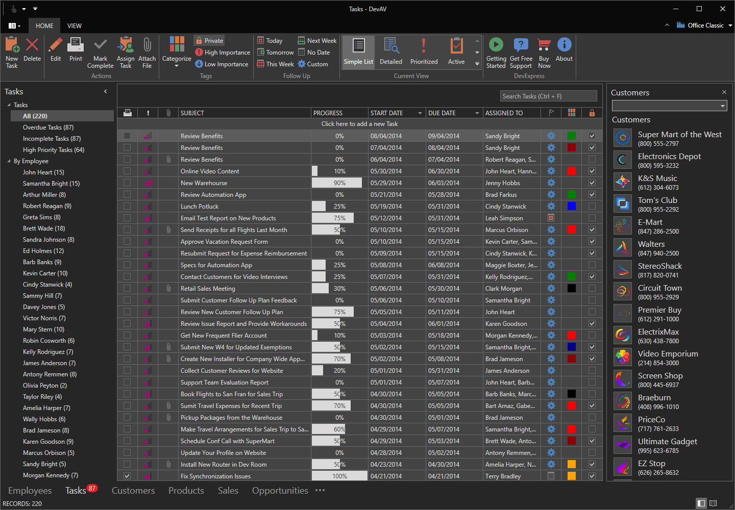Open DevExpress Getting Started
Viewport: 735px width, 510px height.
pyautogui.click(x=496, y=51)
